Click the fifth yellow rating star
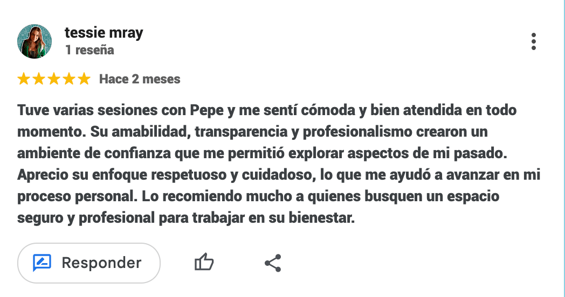This screenshot has width=565, height=297. (84, 80)
